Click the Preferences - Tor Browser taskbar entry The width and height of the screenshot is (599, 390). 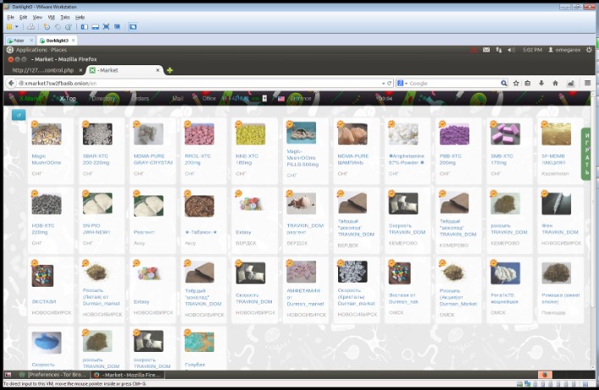pyautogui.click(x=52, y=375)
